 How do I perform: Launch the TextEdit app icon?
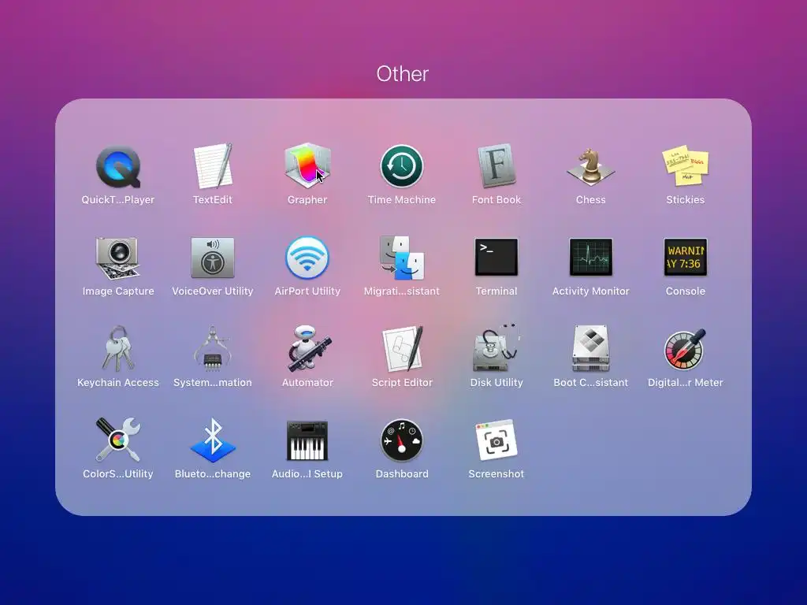pos(213,166)
